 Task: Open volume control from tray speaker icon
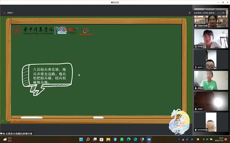207,139
